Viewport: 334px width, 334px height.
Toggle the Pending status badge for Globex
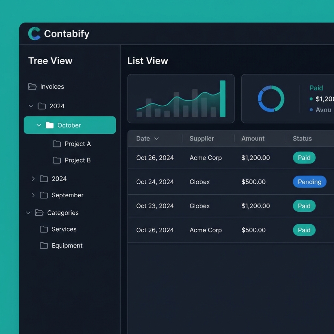pyautogui.click(x=309, y=182)
